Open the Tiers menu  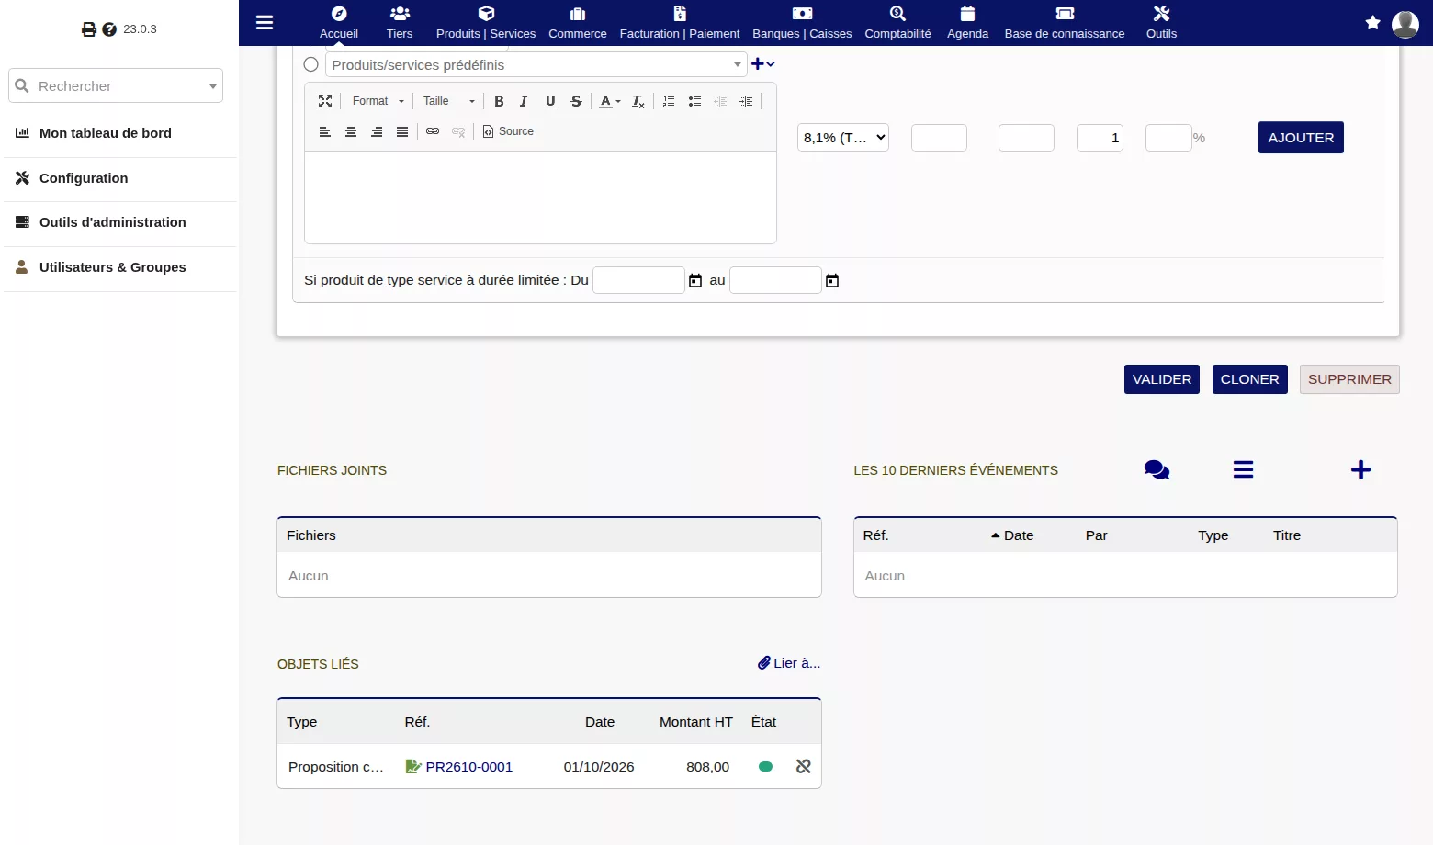point(400,23)
